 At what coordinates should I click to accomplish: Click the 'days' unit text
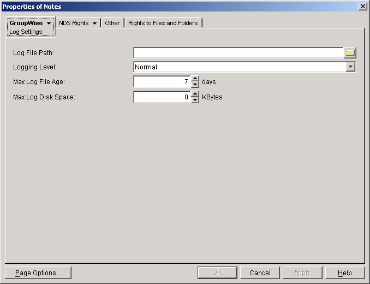tap(209, 82)
